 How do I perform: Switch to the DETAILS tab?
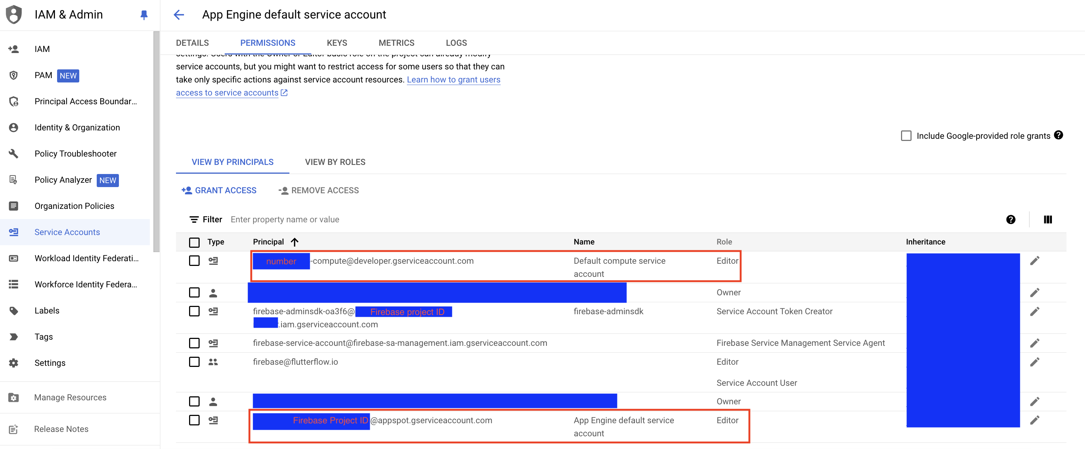coord(192,43)
